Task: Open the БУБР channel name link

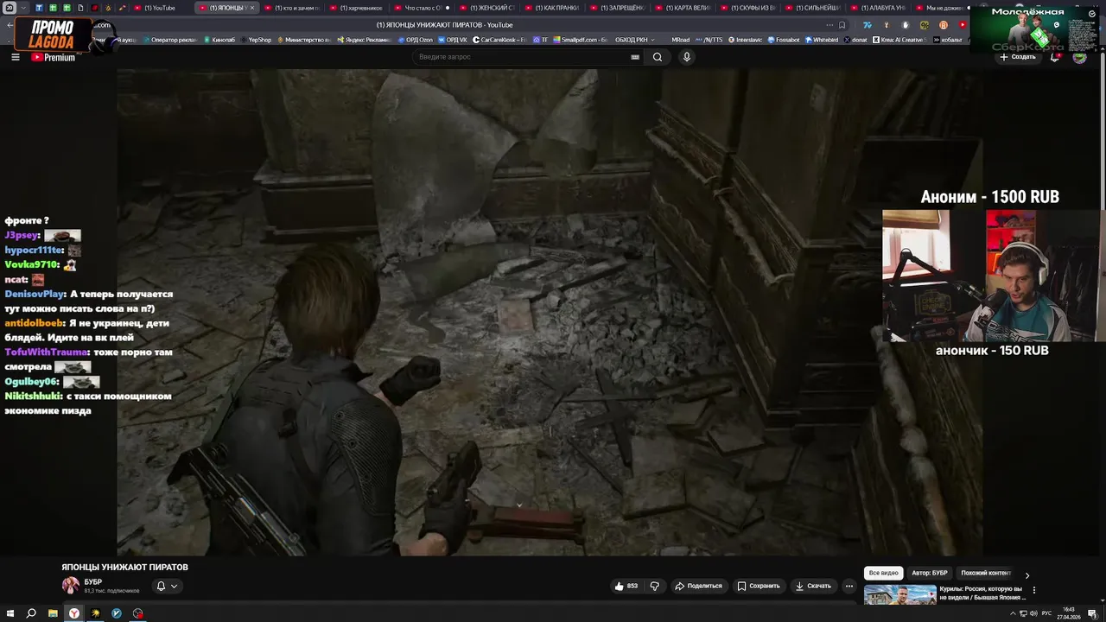Action: (x=93, y=582)
